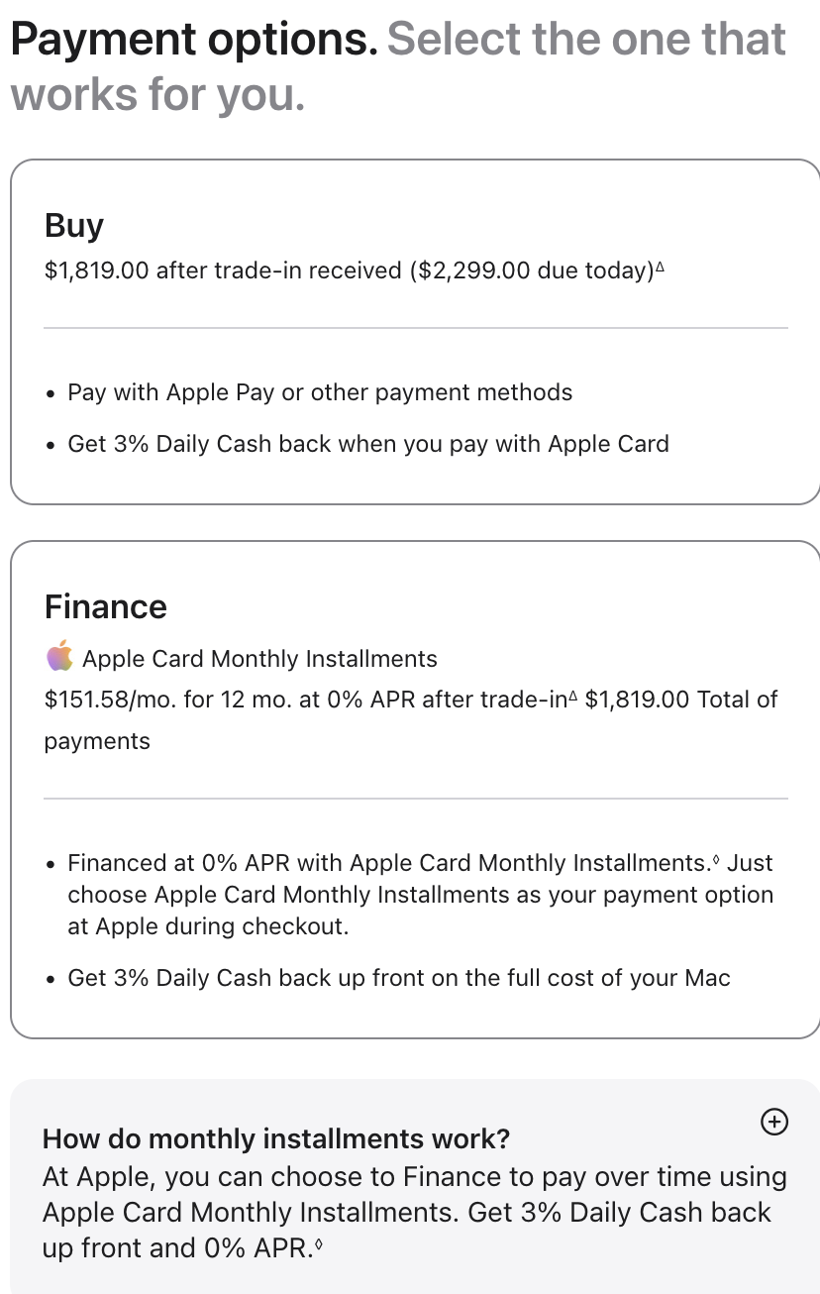Viewport: 820px width, 1294px height.
Task: Click "Pay with Apple Pay or other payment methods" bullet
Action: pyautogui.click(x=320, y=392)
